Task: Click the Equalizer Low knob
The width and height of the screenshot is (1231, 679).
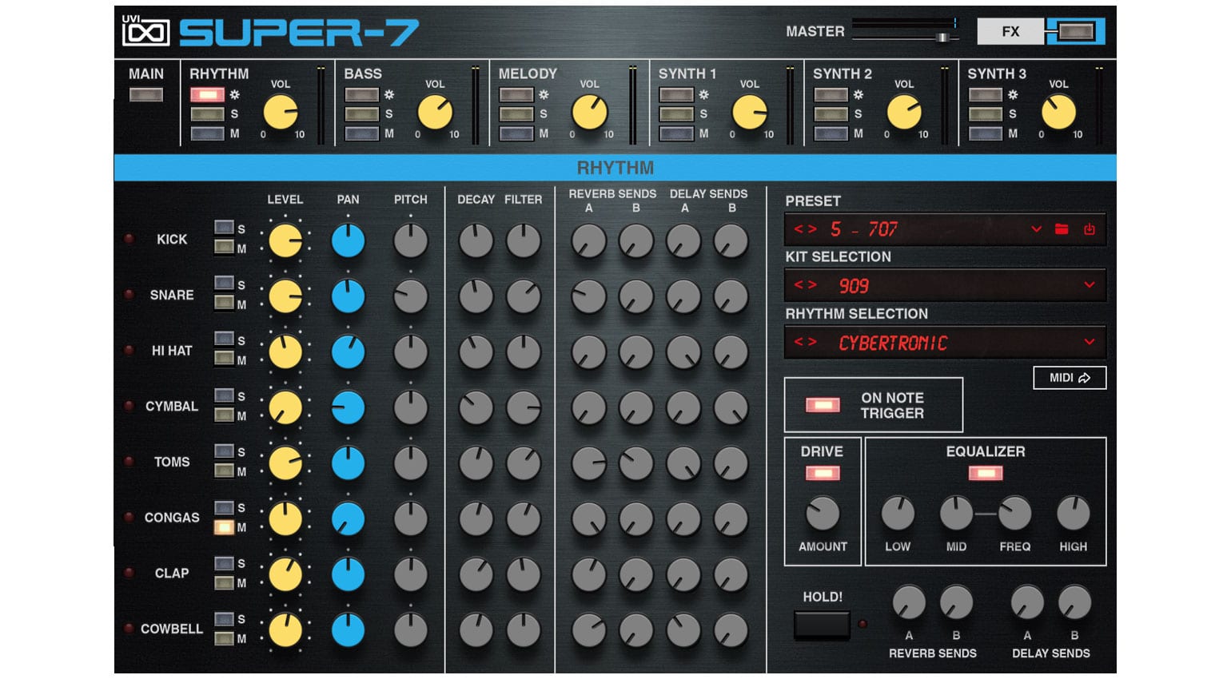Action: [x=898, y=514]
